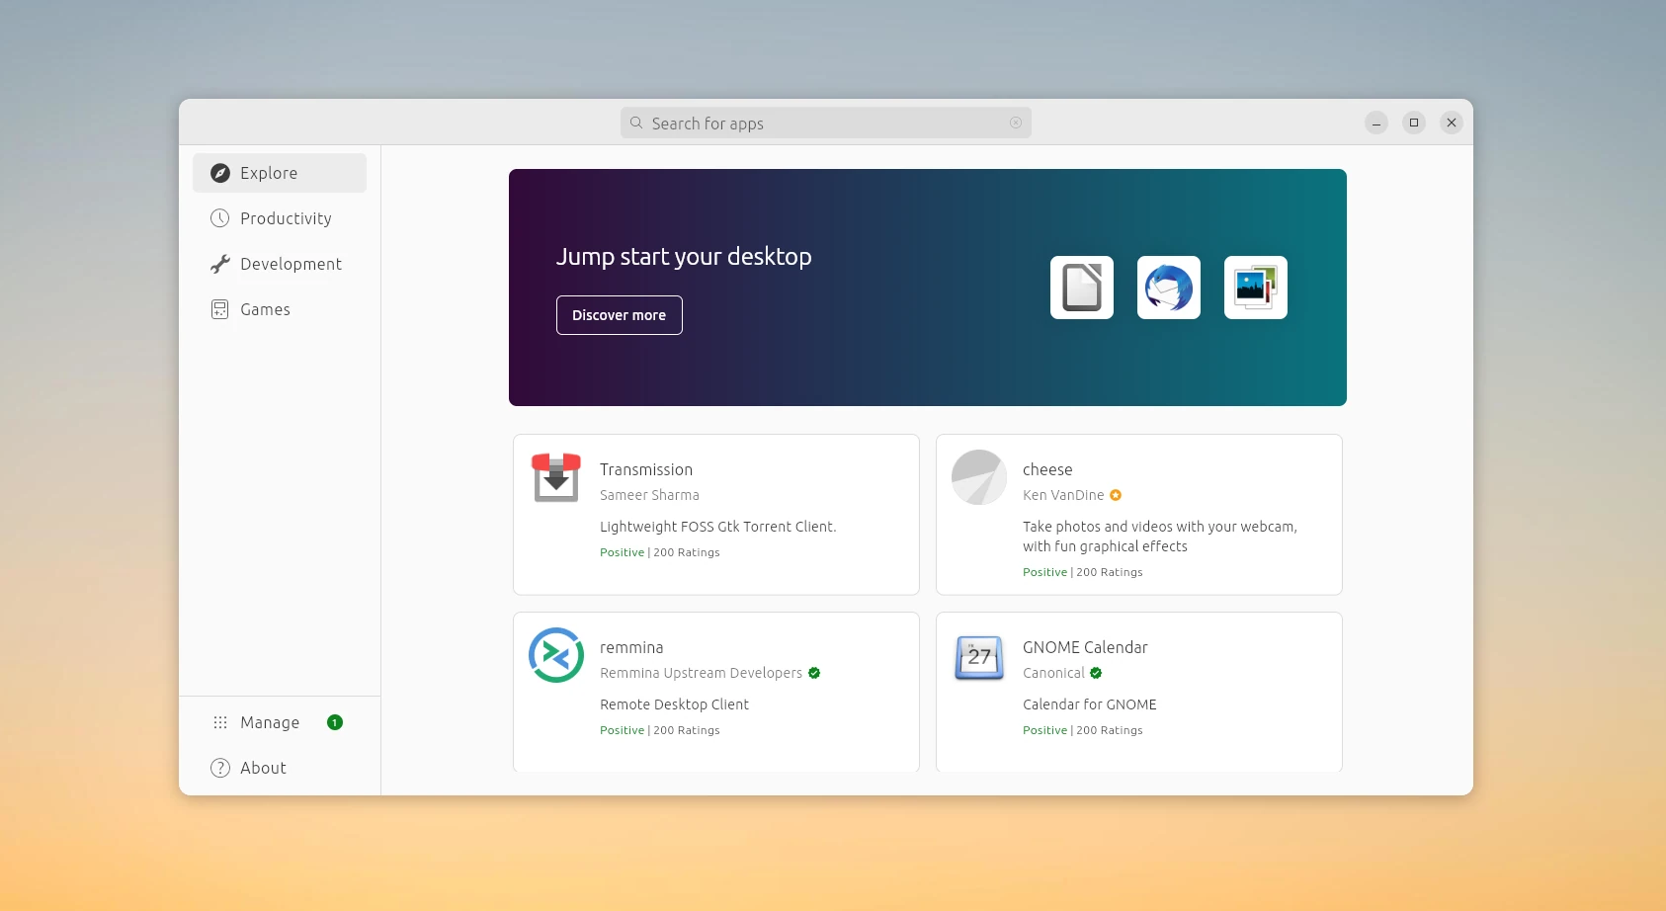
Task: Open the Manage page
Action: point(280,722)
